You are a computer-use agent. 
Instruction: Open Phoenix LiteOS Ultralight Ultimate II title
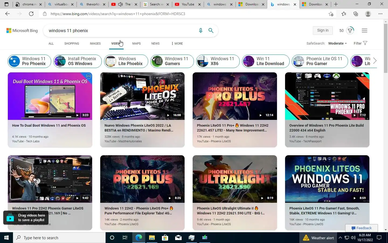click(x=231, y=211)
